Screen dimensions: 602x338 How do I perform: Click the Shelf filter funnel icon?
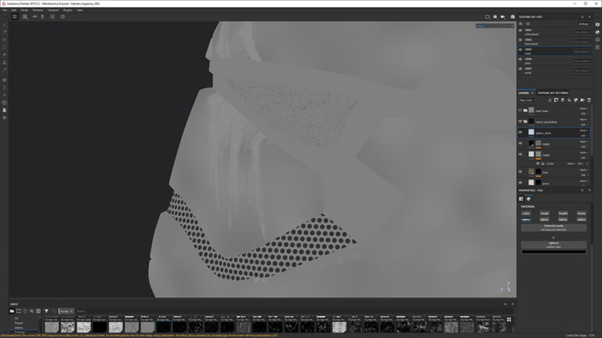[x=46, y=311]
